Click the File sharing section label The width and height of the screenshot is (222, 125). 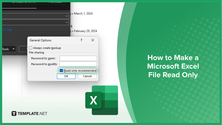[36, 53]
